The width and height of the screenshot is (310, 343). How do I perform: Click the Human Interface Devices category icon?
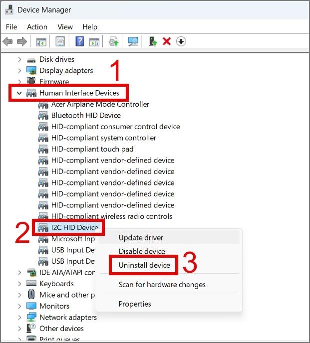[x=31, y=93]
